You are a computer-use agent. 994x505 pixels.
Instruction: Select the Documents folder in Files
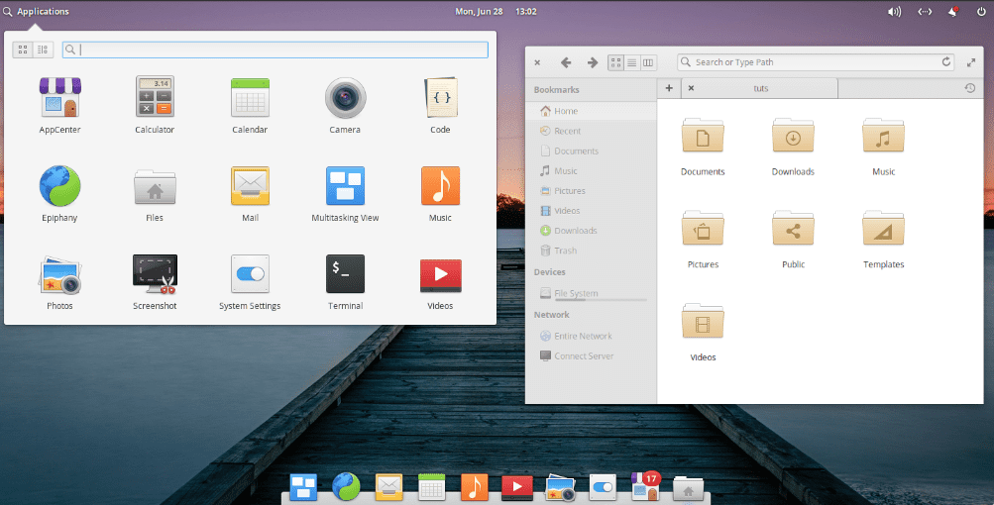703,146
